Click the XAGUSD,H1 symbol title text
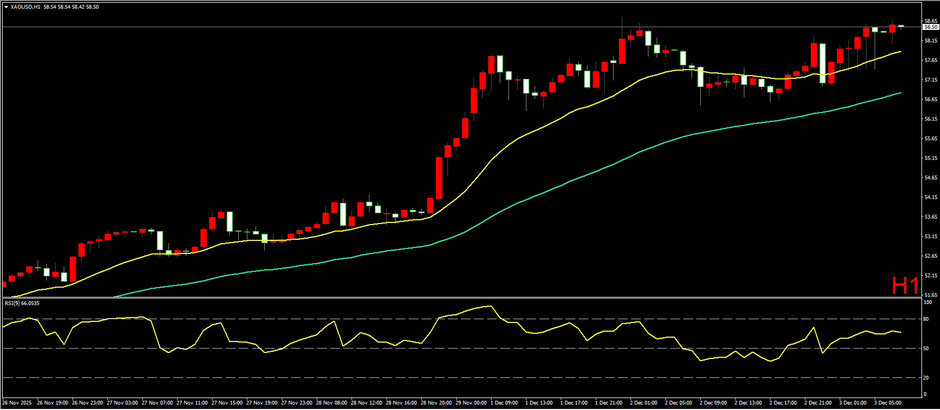The height and width of the screenshot is (410, 940). point(25,7)
